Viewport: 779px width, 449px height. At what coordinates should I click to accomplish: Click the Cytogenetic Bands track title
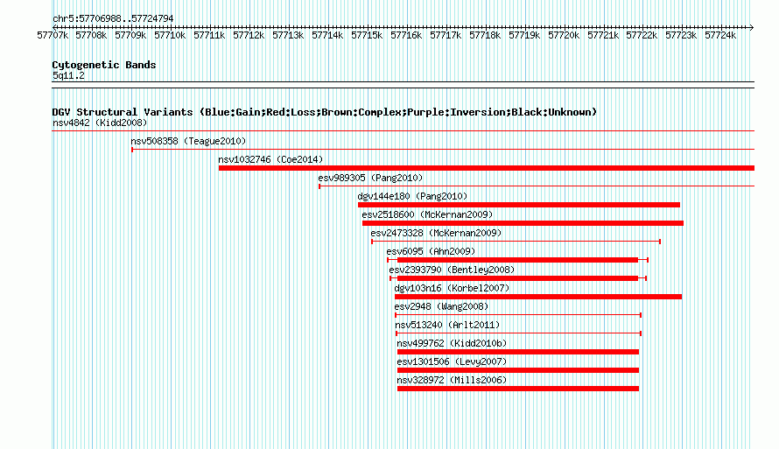click(104, 65)
